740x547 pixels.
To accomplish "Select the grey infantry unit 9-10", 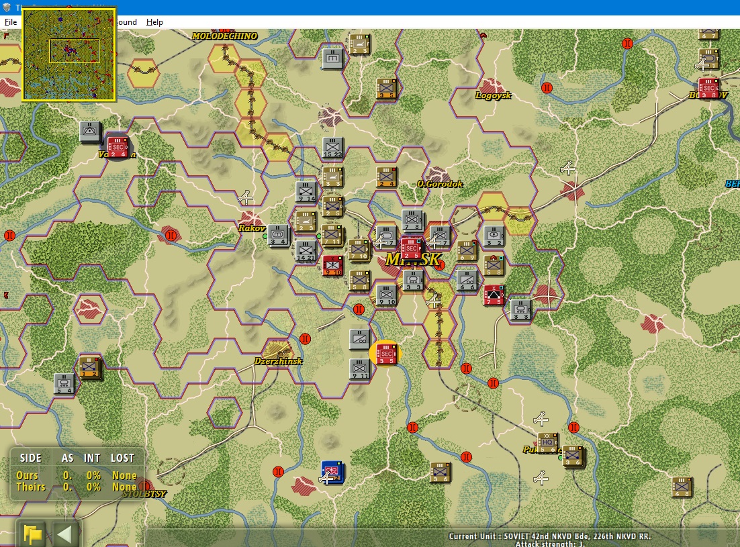I will (x=387, y=295).
